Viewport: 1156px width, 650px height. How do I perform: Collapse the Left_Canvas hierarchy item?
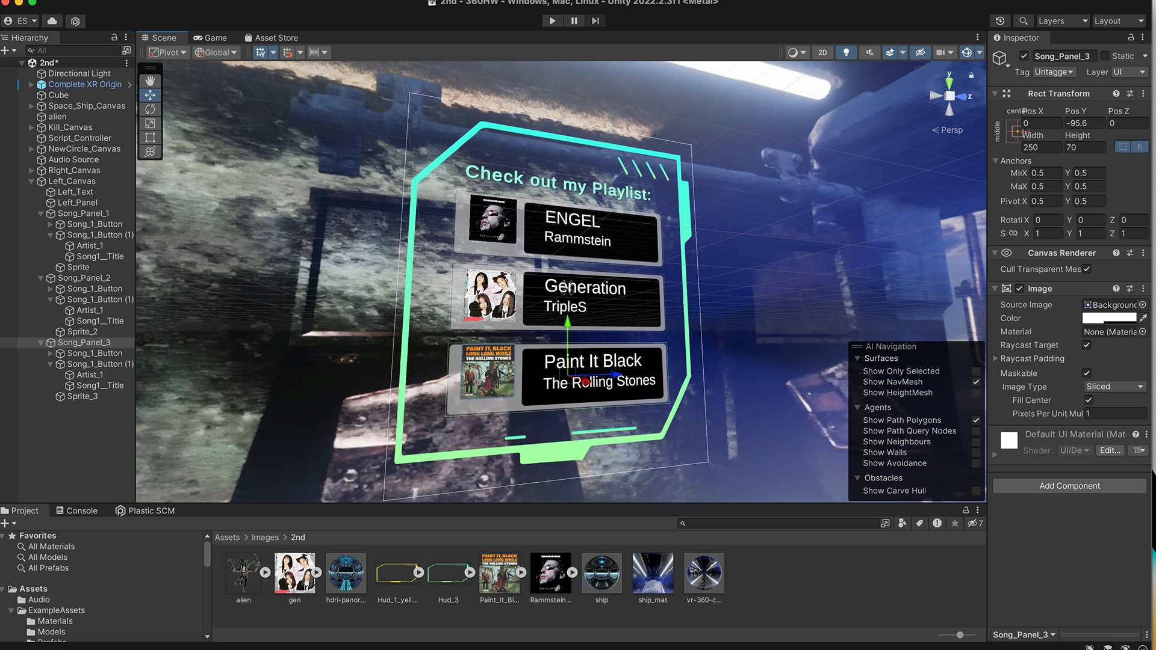(31, 182)
